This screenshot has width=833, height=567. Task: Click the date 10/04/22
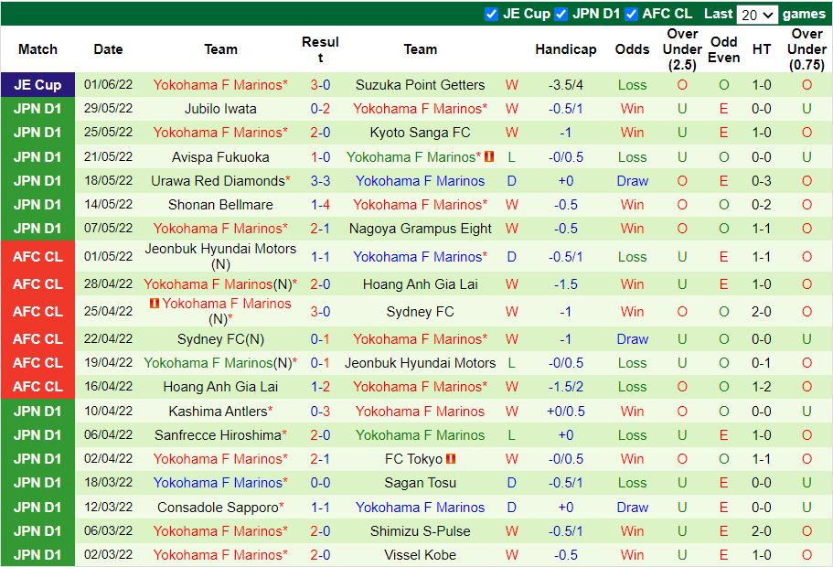[x=109, y=411]
